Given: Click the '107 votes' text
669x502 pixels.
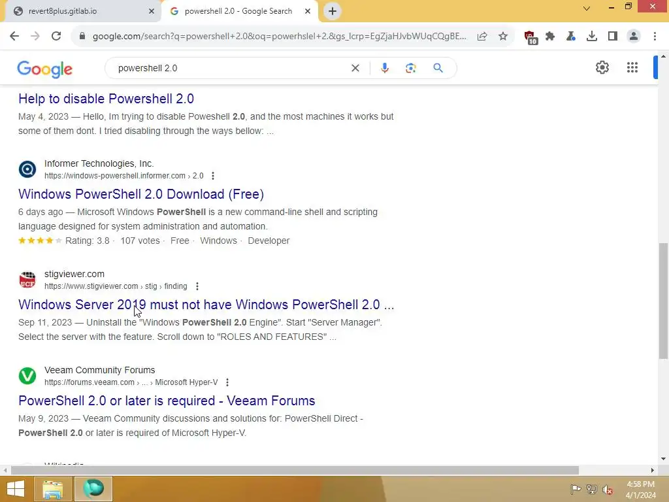Looking at the screenshot, I should [140, 241].
